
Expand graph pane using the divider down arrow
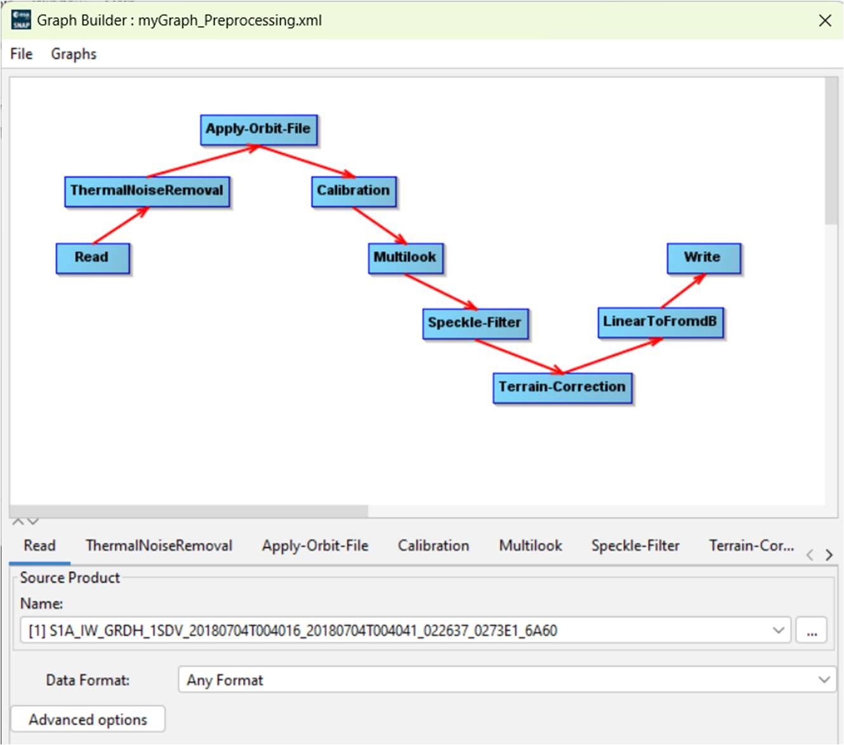click(33, 521)
